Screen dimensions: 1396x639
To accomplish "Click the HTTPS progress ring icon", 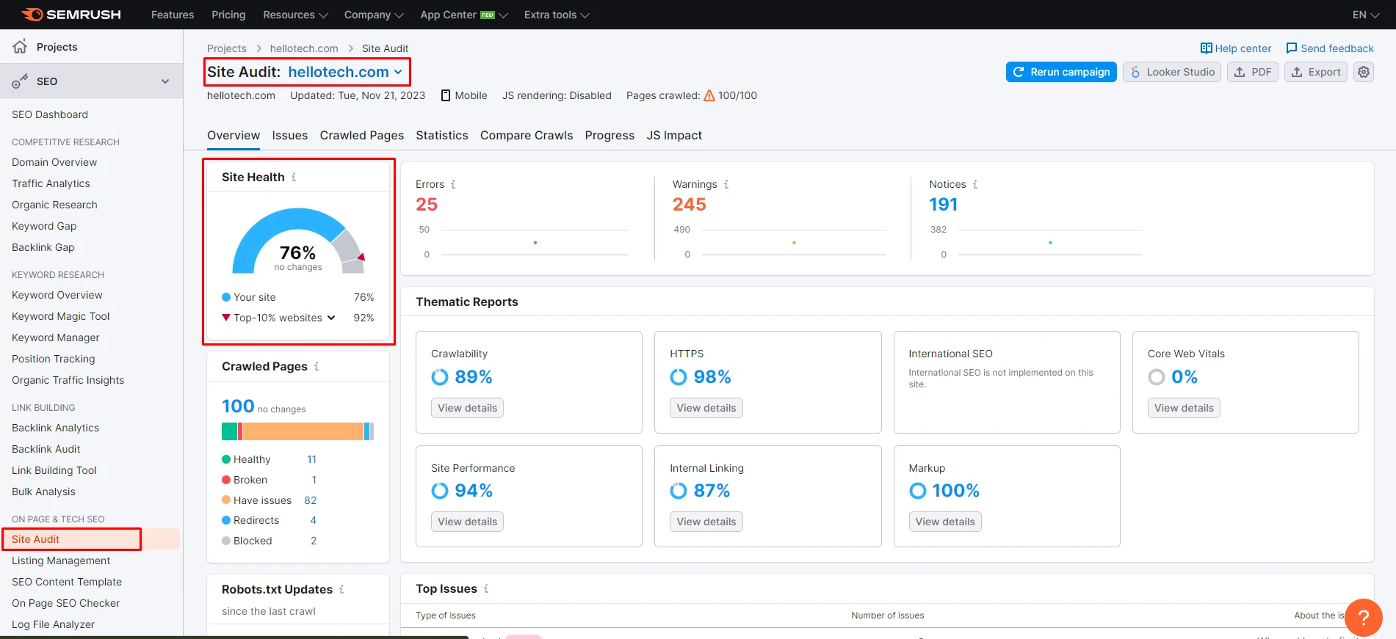I will point(679,377).
